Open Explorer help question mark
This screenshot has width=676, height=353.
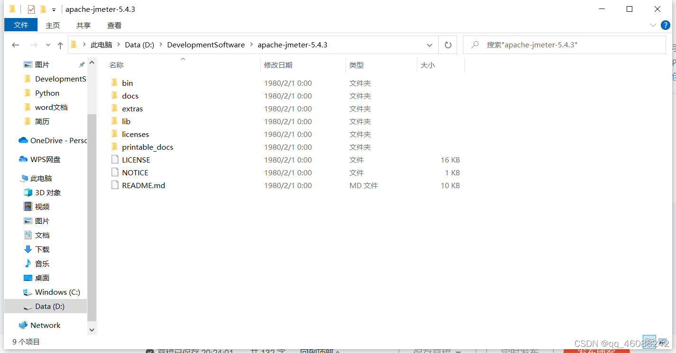pyautogui.click(x=666, y=25)
